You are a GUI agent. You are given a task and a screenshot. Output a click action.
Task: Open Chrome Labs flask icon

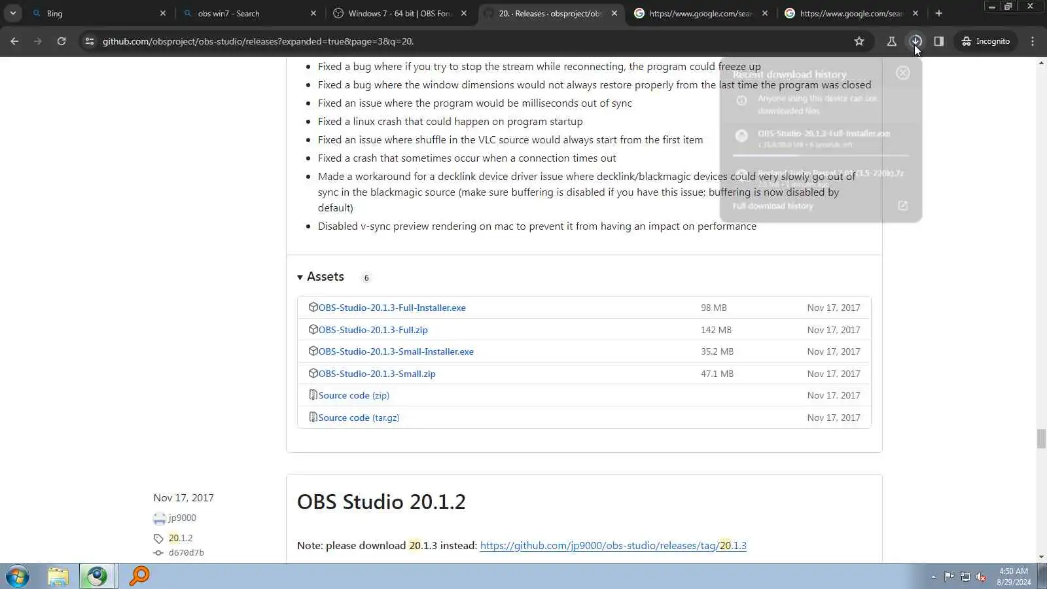click(891, 41)
